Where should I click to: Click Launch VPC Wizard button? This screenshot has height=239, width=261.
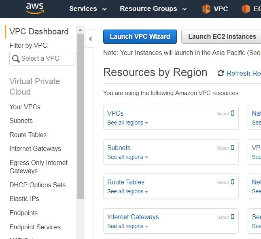pyautogui.click(x=140, y=36)
